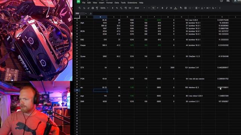Viewport: 241px width, 135px height.
Task: Select column B header
Action: pyautogui.click(x=100, y=17)
